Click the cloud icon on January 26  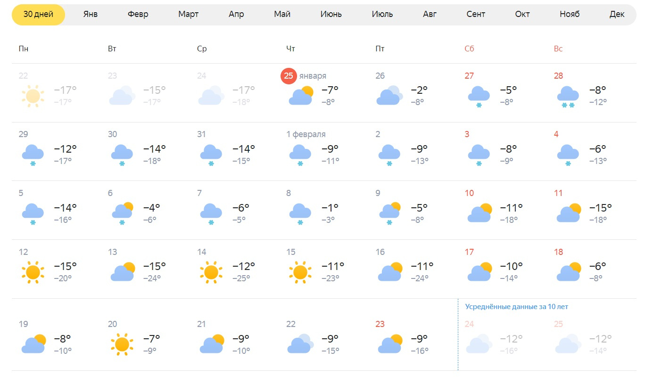[x=389, y=96]
